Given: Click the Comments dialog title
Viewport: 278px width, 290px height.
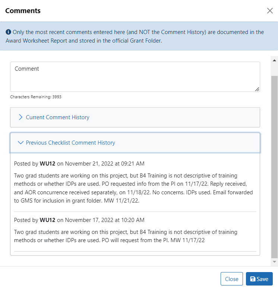Looking at the screenshot, I should pos(23,11).
